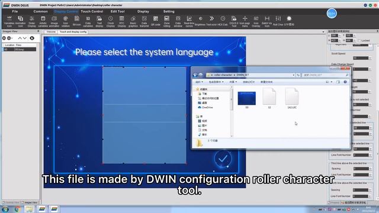Move image down in Images View
This screenshot has width=379, height=213.
point(25,38)
